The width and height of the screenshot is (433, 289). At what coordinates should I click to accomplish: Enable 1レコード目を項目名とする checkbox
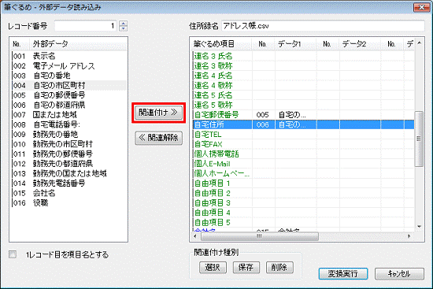(x=13, y=254)
